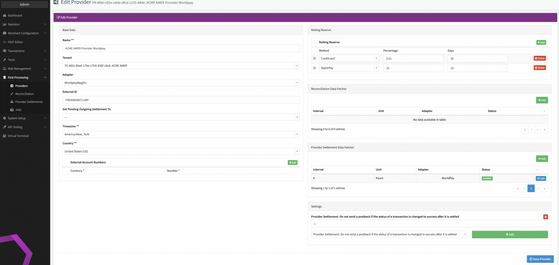559x265 pixels.
Task: Open Provider Settlements submenu item
Action: pos(29,102)
